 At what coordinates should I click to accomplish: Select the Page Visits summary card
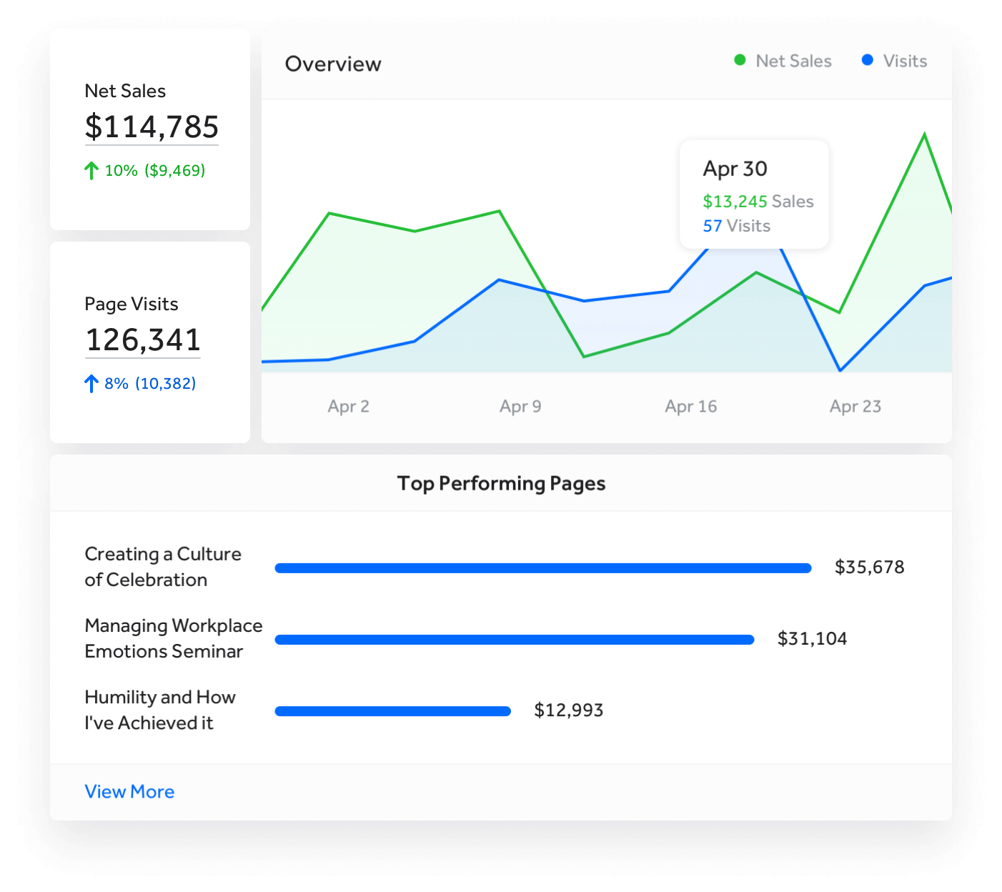point(150,342)
